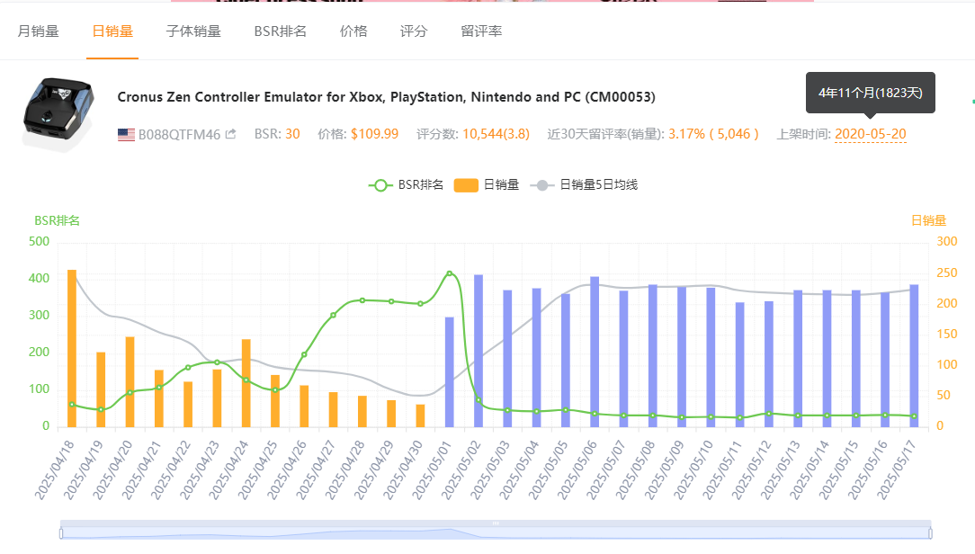Click the blue bar for 2025/05/01
This screenshot has height=554, width=975.
pyautogui.click(x=450, y=371)
